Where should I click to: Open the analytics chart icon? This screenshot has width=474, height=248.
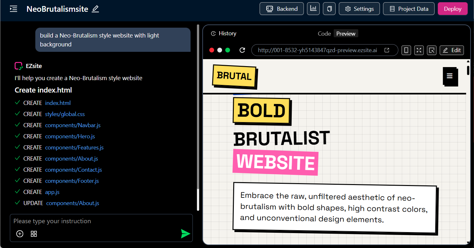(x=313, y=9)
